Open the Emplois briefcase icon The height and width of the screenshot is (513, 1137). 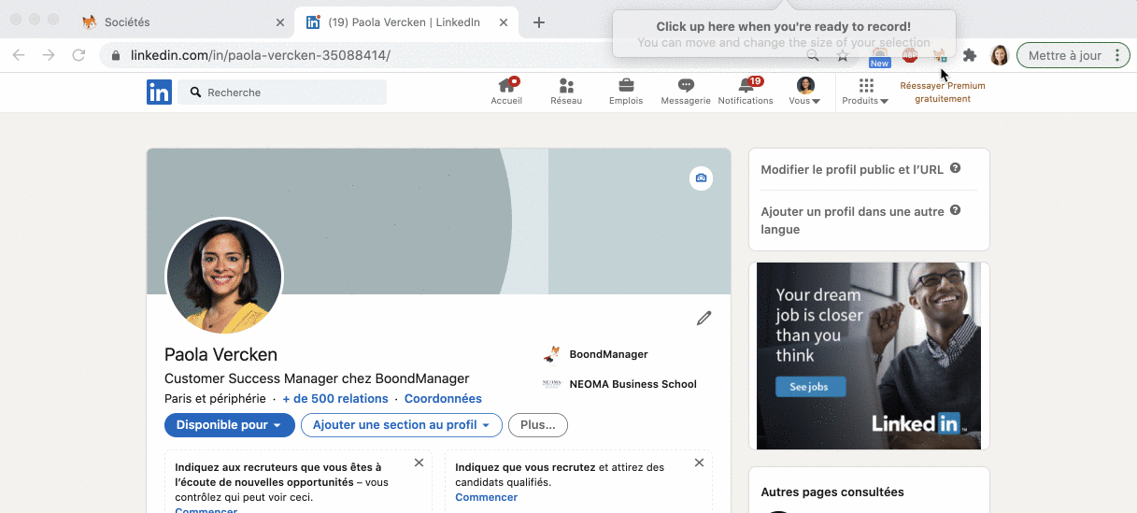click(x=626, y=92)
